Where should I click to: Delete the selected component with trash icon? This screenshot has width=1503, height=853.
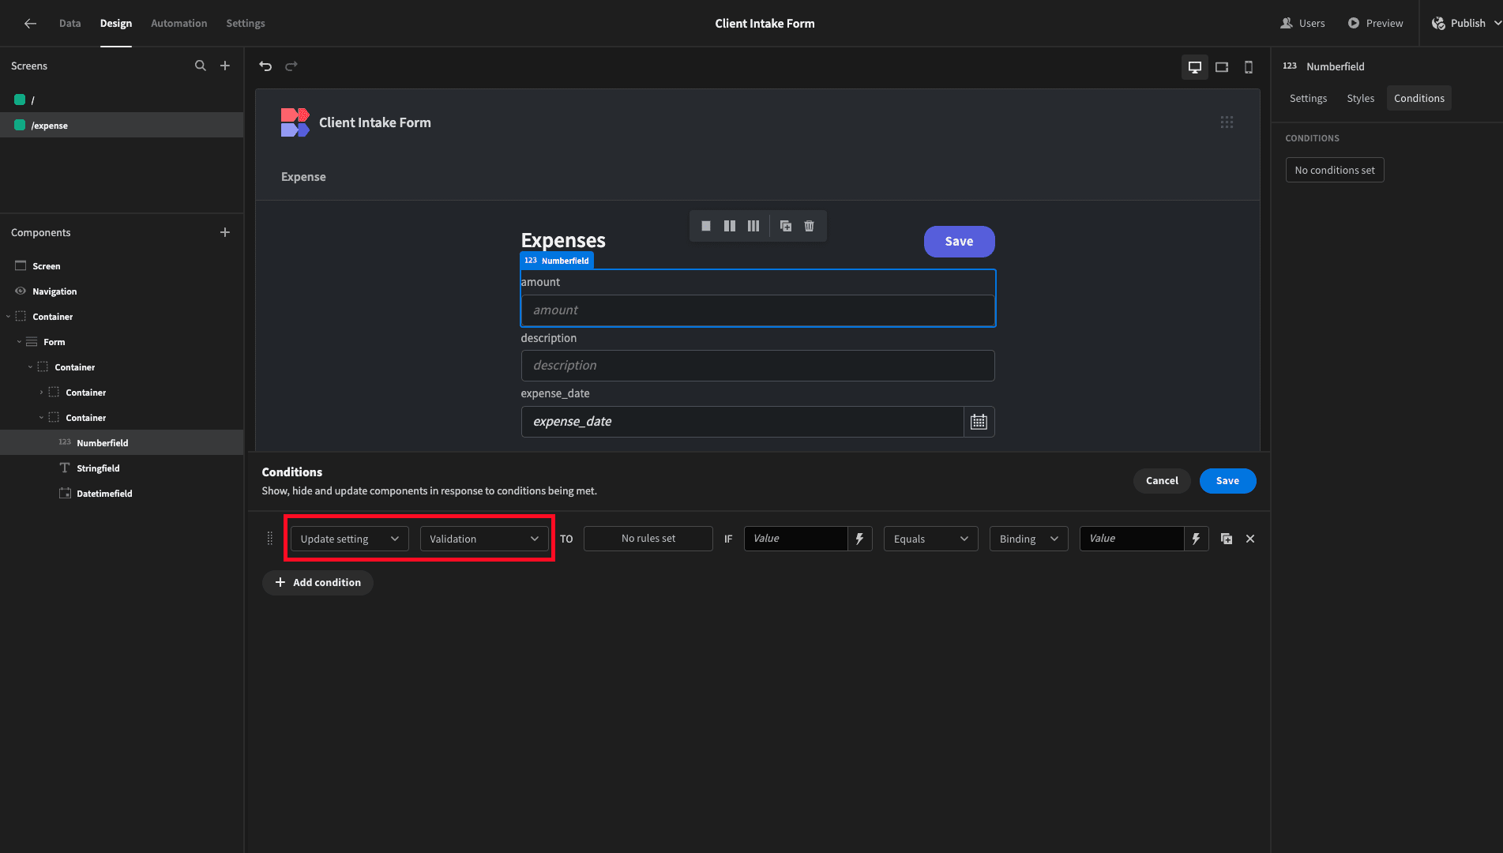tap(810, 226)
